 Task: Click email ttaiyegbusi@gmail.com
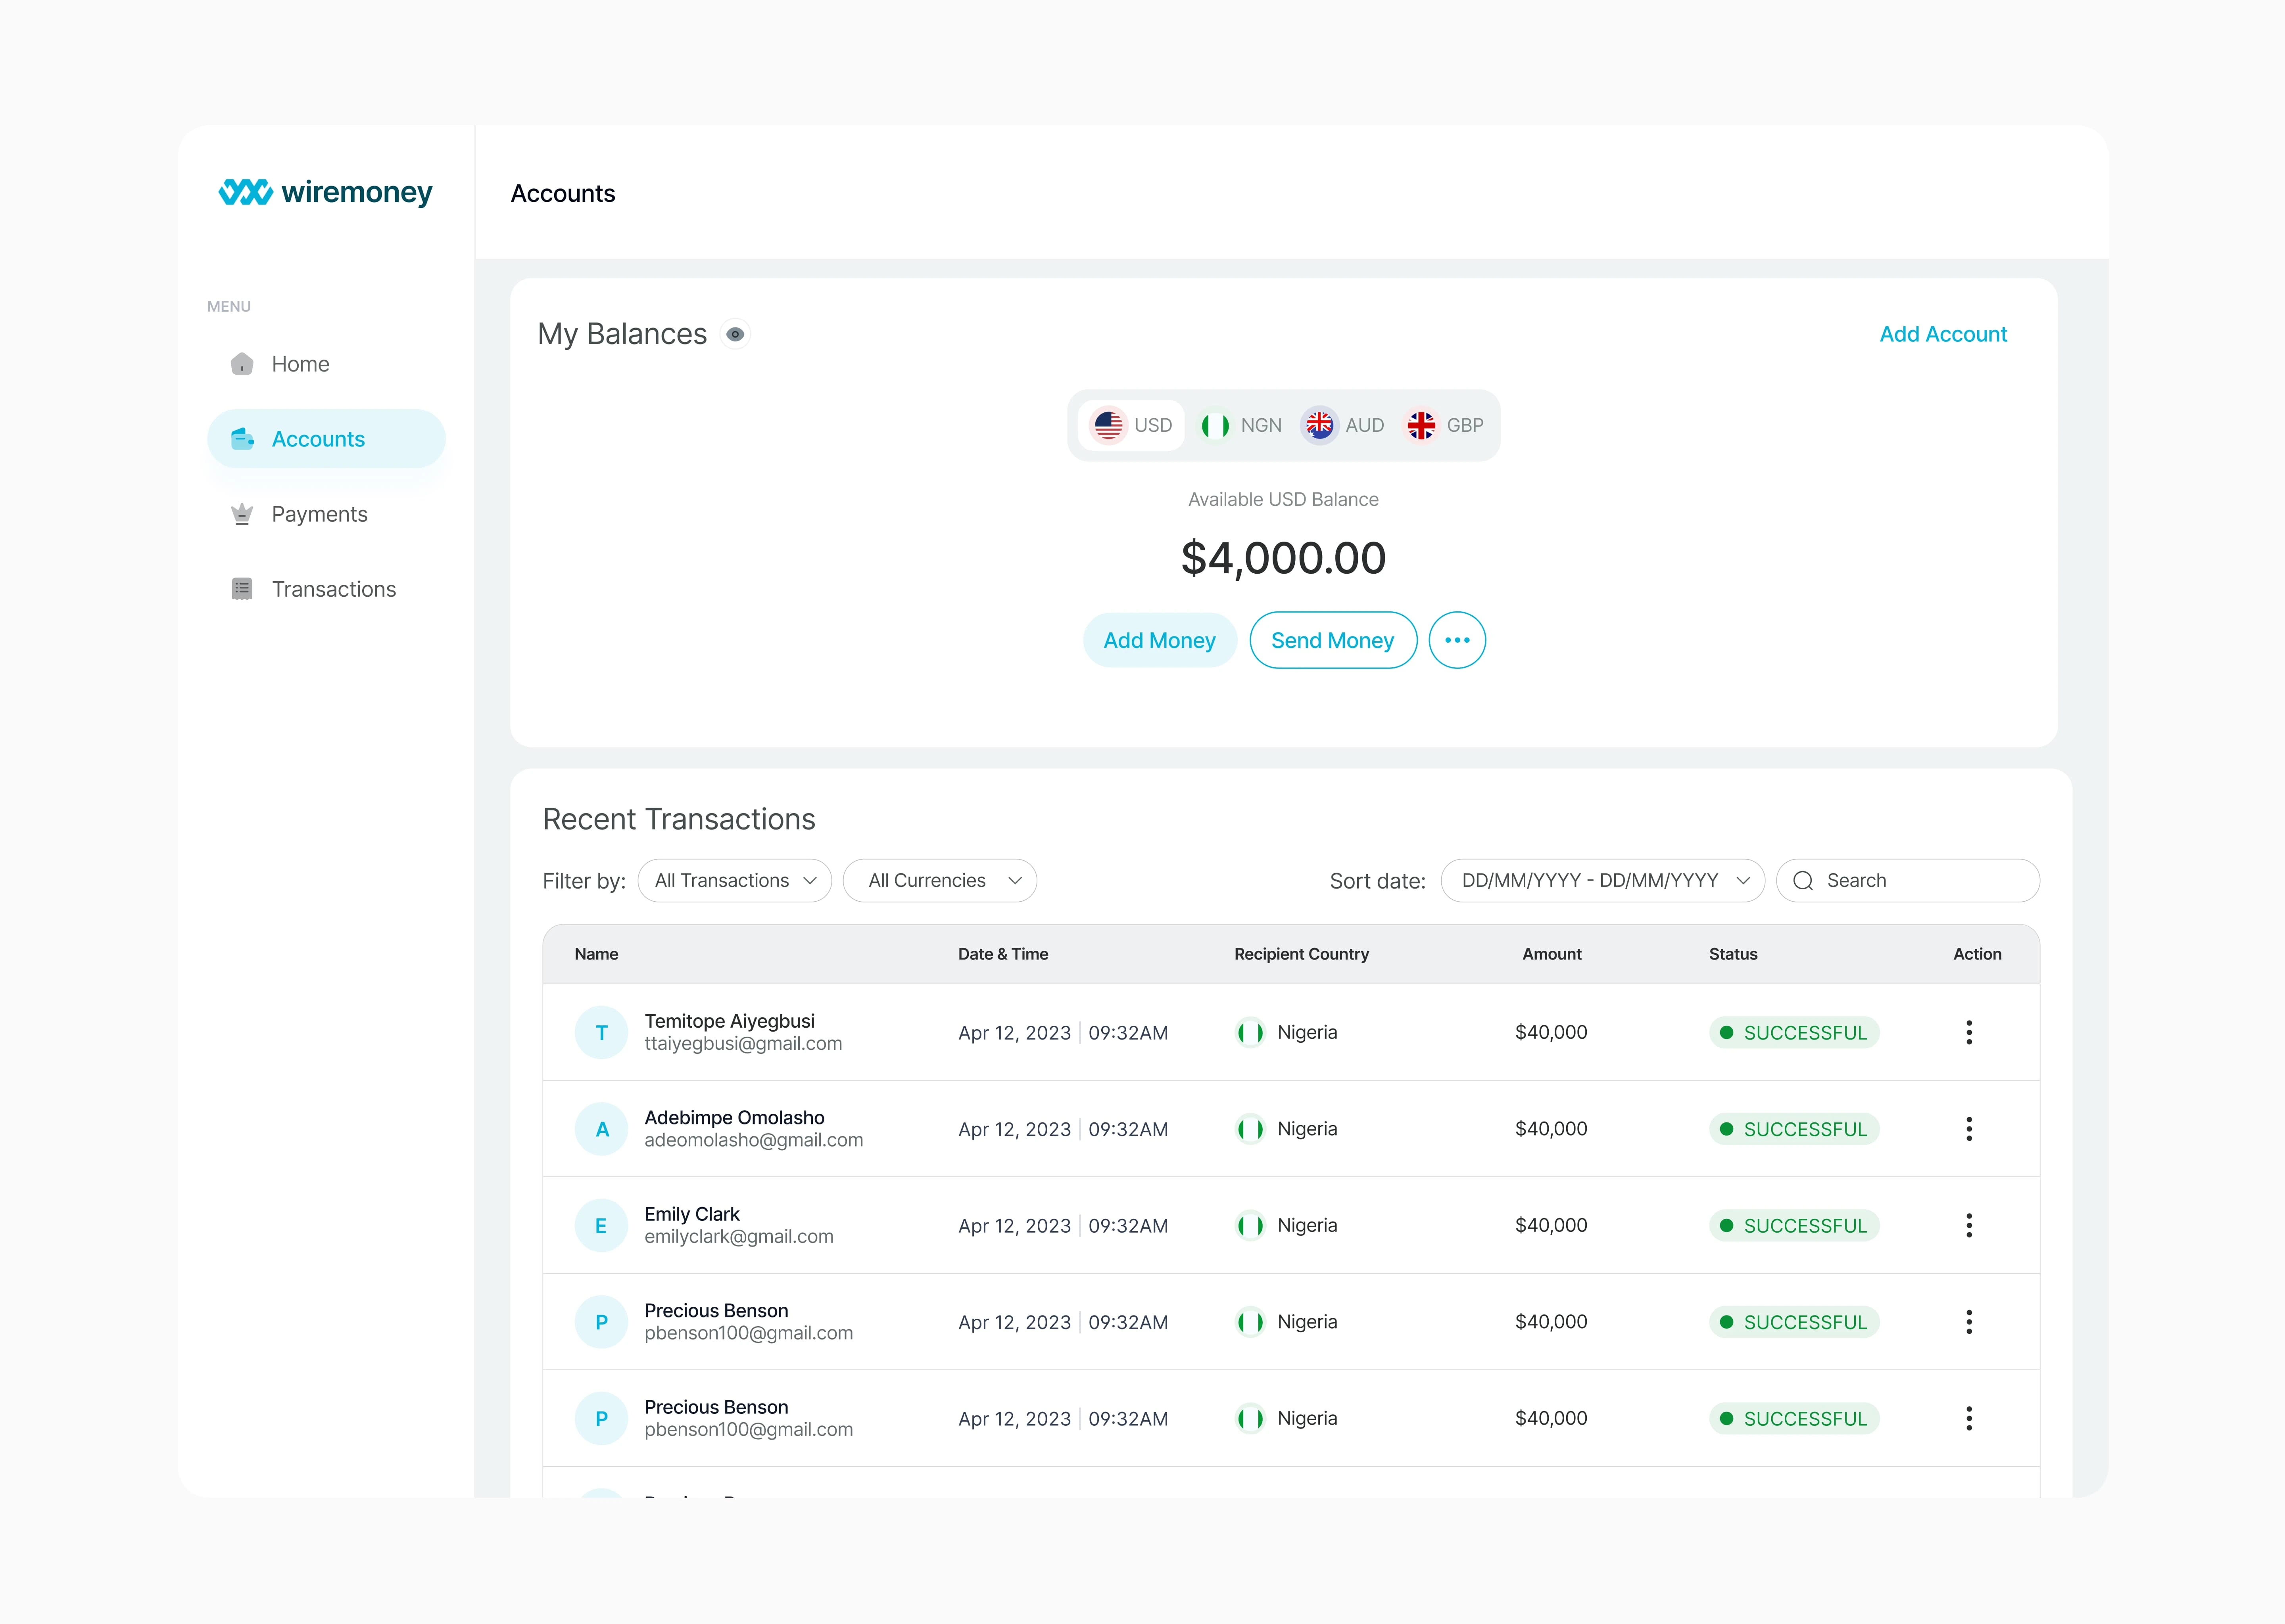point(743,1044)
